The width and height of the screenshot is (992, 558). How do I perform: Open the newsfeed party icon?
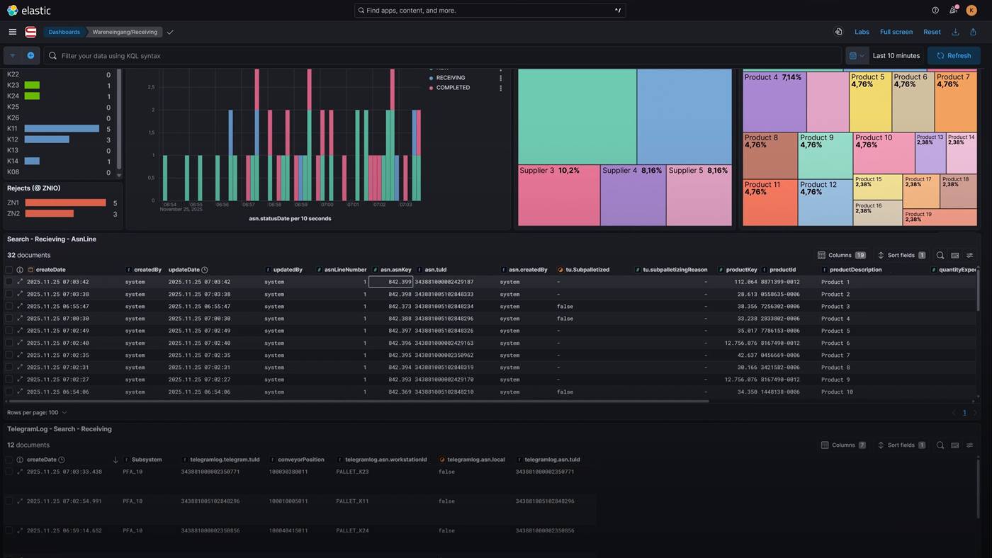(954, 11)
